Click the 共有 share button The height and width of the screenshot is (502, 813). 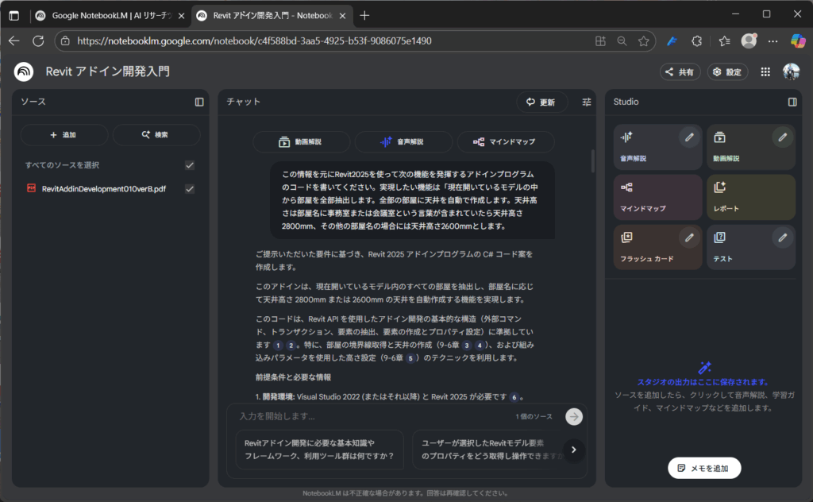click(680, 72)
